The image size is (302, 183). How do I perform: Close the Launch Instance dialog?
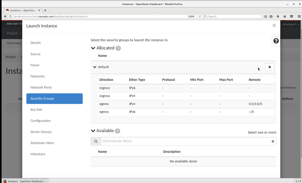274,25
